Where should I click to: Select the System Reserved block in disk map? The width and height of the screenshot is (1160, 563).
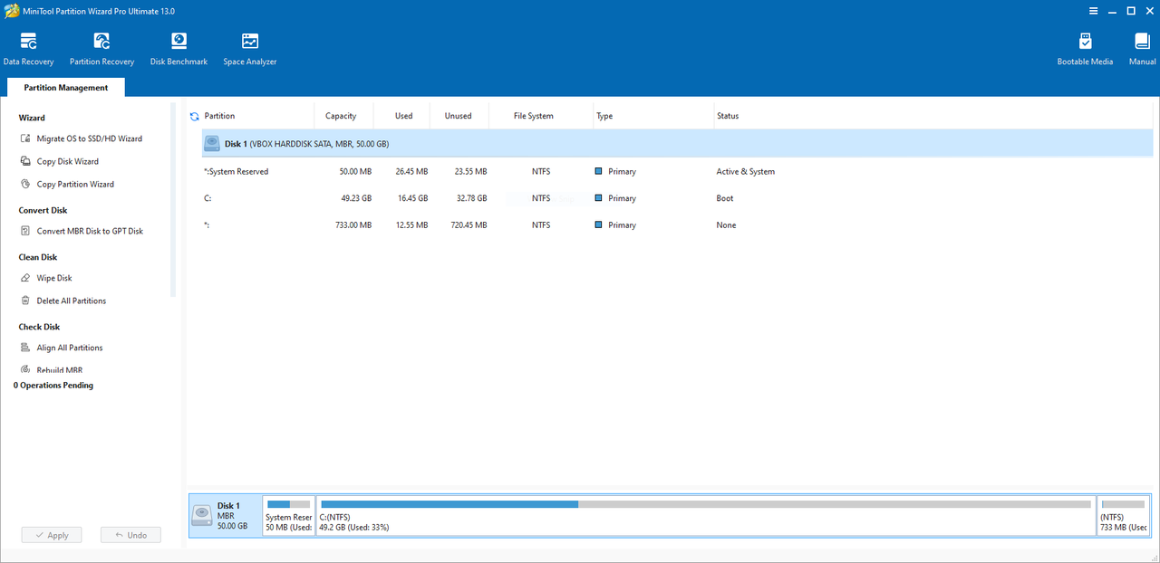pos(288,516)
